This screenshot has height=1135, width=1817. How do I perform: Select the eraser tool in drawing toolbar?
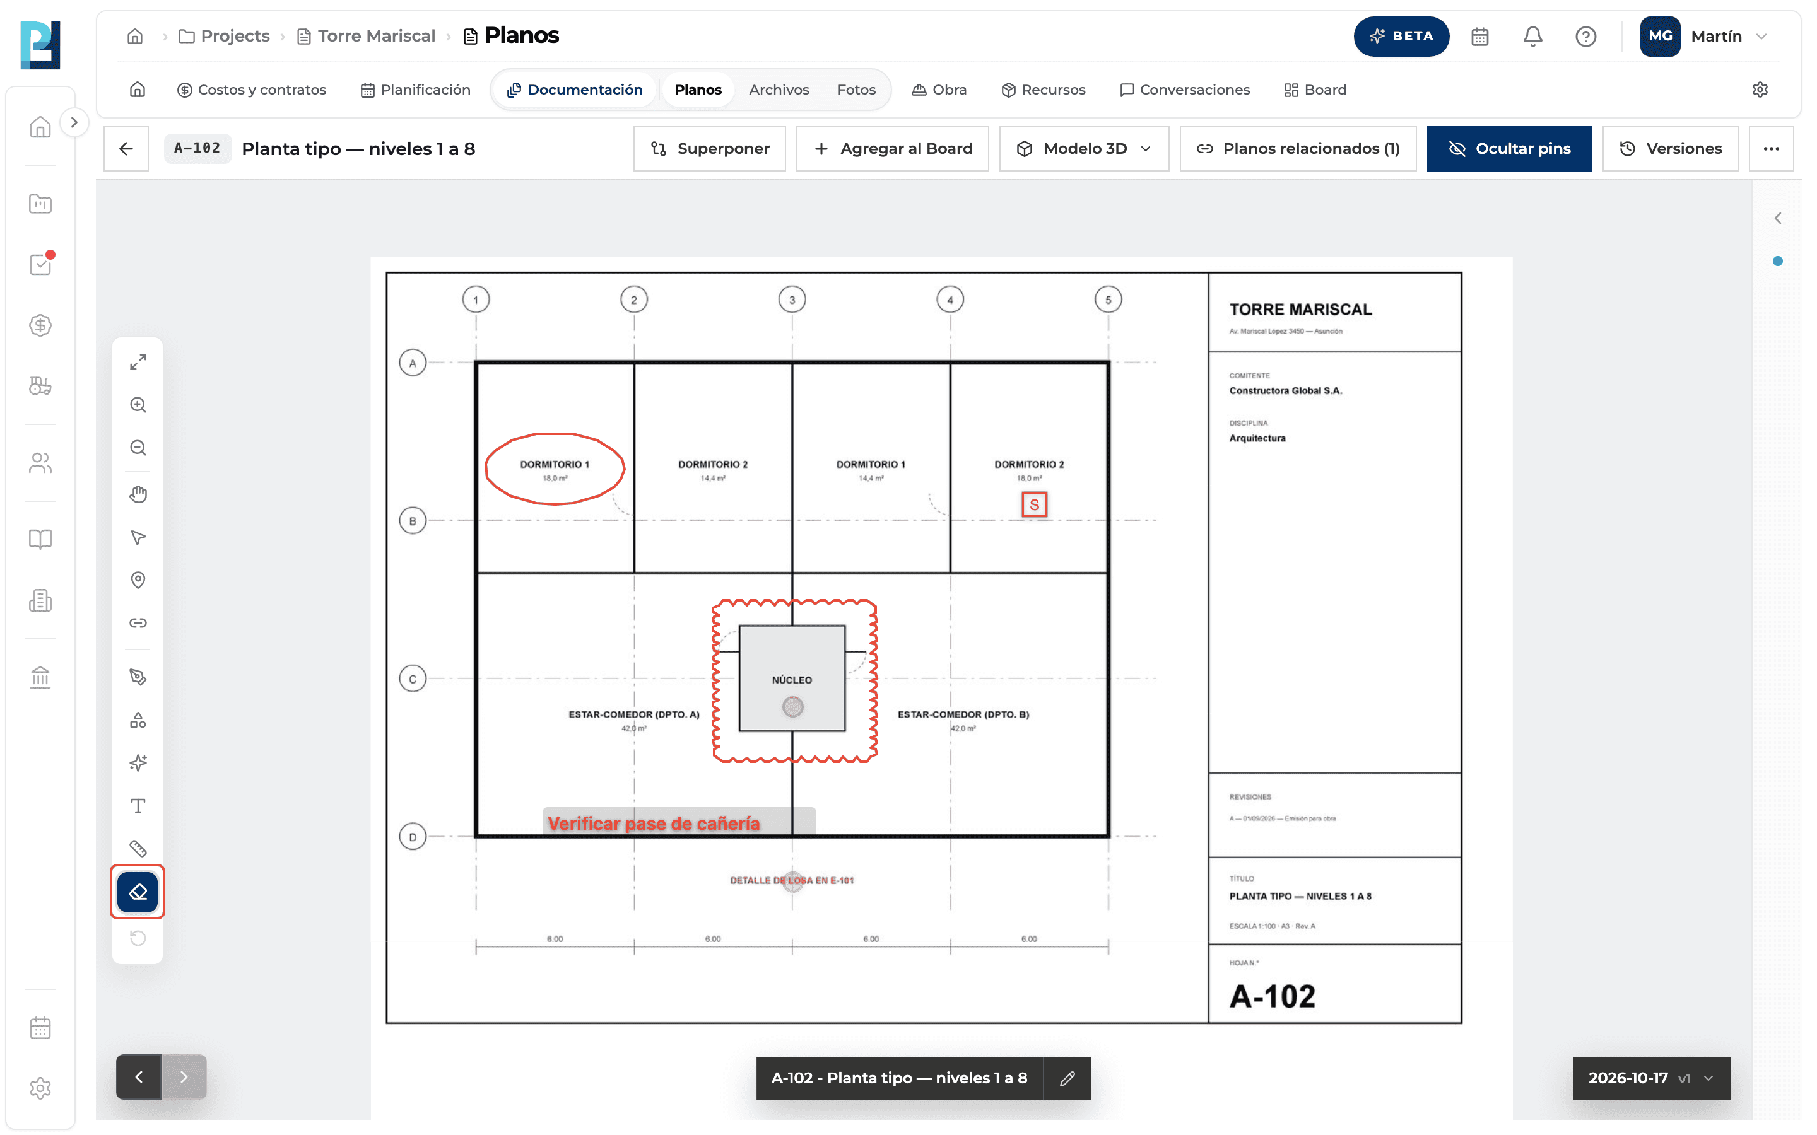(138, 892)
